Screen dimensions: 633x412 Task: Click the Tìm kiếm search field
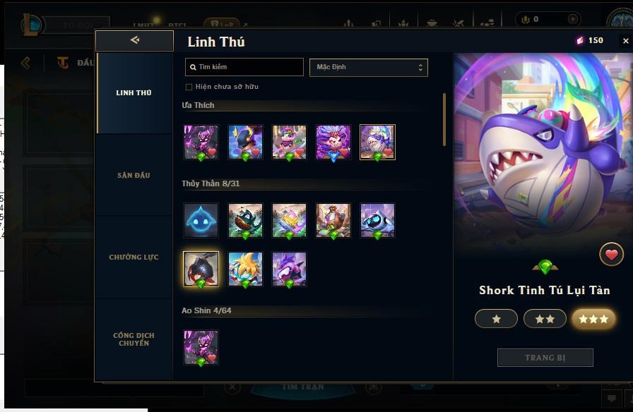[x=244, y=67]
